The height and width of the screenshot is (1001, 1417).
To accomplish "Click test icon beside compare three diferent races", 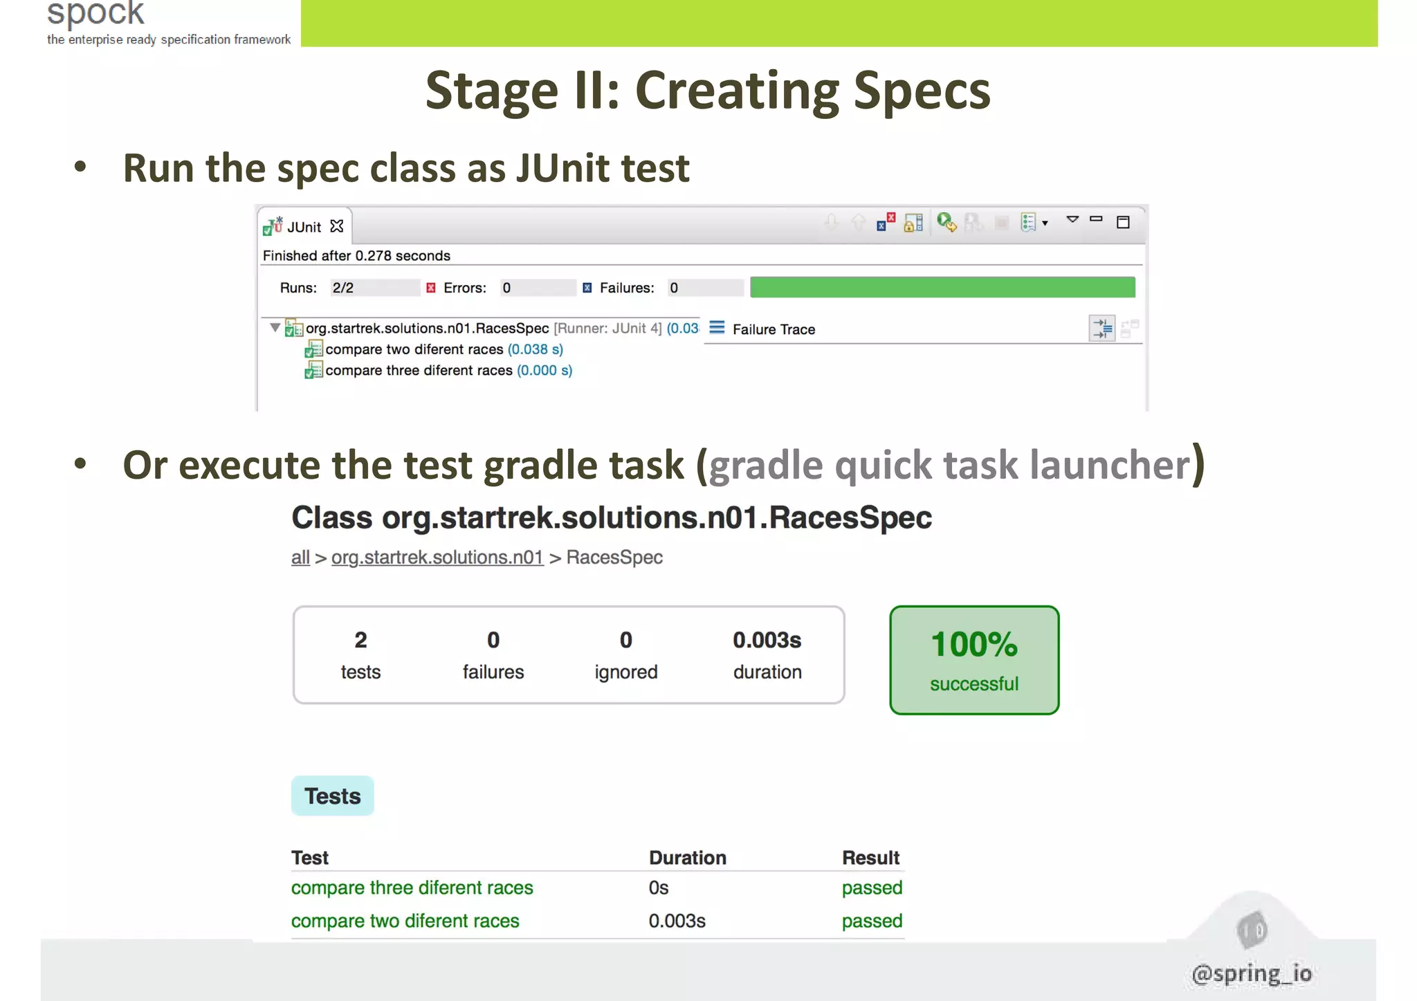I will pos(313,371).
